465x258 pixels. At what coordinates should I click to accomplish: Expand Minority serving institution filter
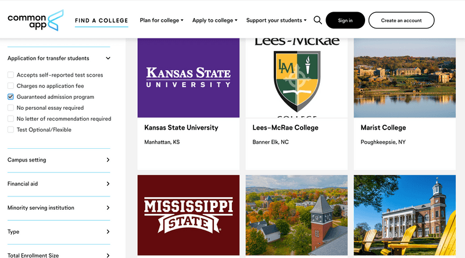(x=59, y=208)
